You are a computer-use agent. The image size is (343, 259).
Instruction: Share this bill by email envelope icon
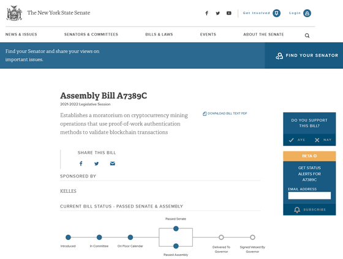click(x=113, y=163)
